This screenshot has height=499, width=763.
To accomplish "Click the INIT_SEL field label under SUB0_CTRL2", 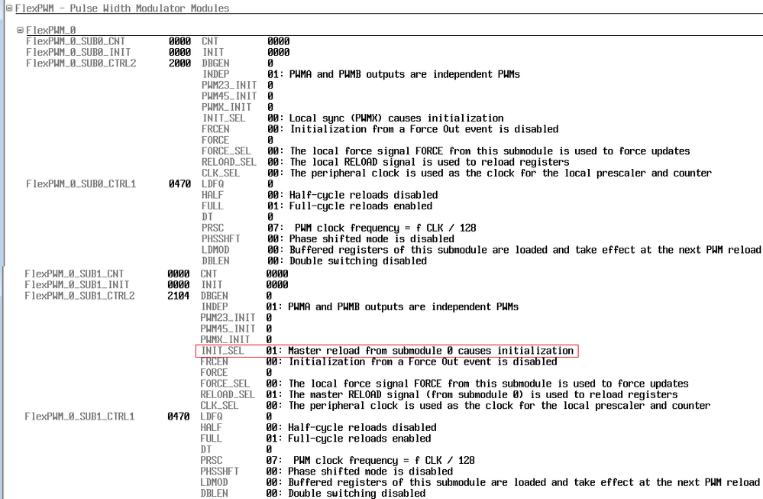I will point(223,118).
